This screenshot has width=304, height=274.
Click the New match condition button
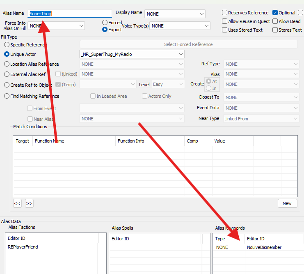tap(287, 203)
